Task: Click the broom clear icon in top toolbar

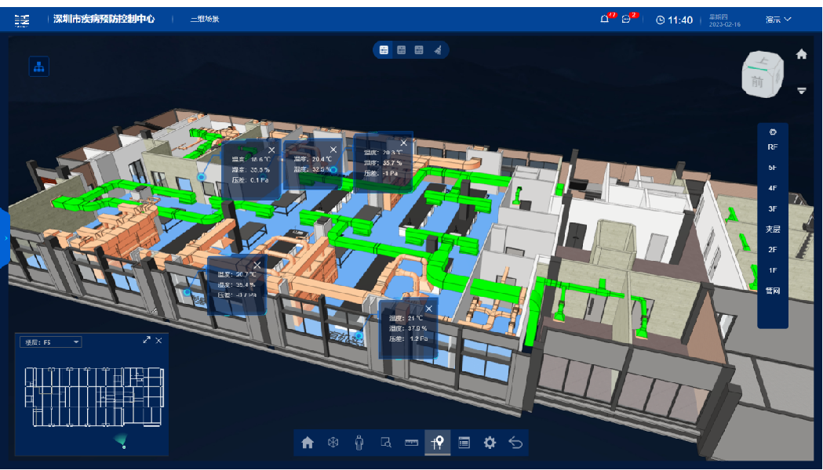Action: 438,50
